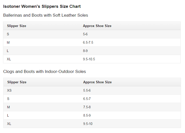The width and height of the screenshot is (185, 133).
Task: Click the Slipper Size header in second table
Action: (x=17, y=82)
